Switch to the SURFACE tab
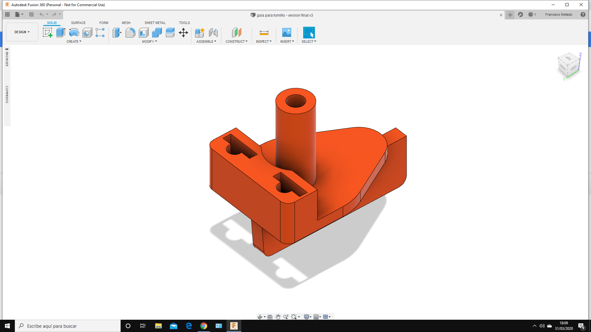Image resolution: width=591 pixels, height=332 pixels. click(x=78, y=23)
